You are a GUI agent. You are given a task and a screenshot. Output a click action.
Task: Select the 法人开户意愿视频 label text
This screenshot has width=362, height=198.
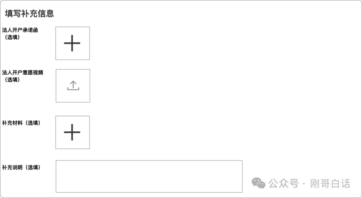pos(23,72)
